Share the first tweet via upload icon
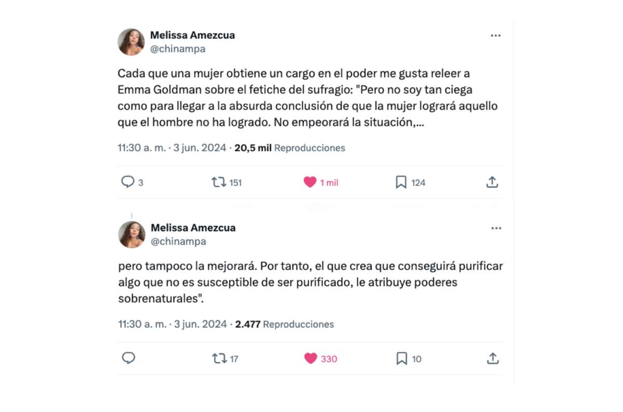 click(492, 182)
